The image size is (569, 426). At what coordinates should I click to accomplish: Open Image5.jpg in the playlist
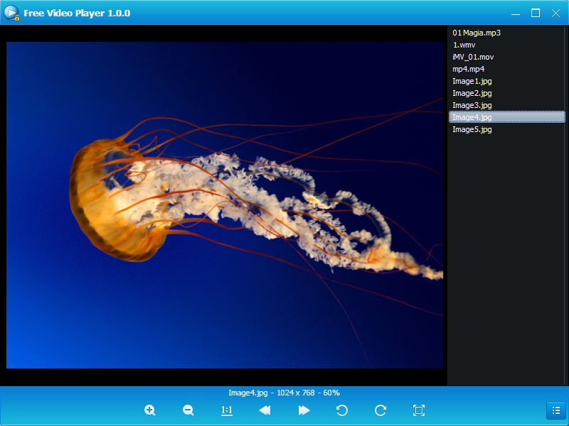pos(472,129)
